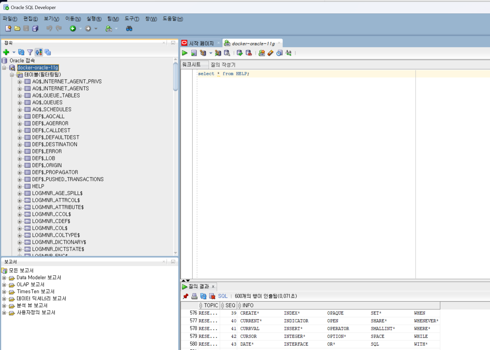Run script in worksheet toolbar

pyautogui.click(x=194, y=53)
